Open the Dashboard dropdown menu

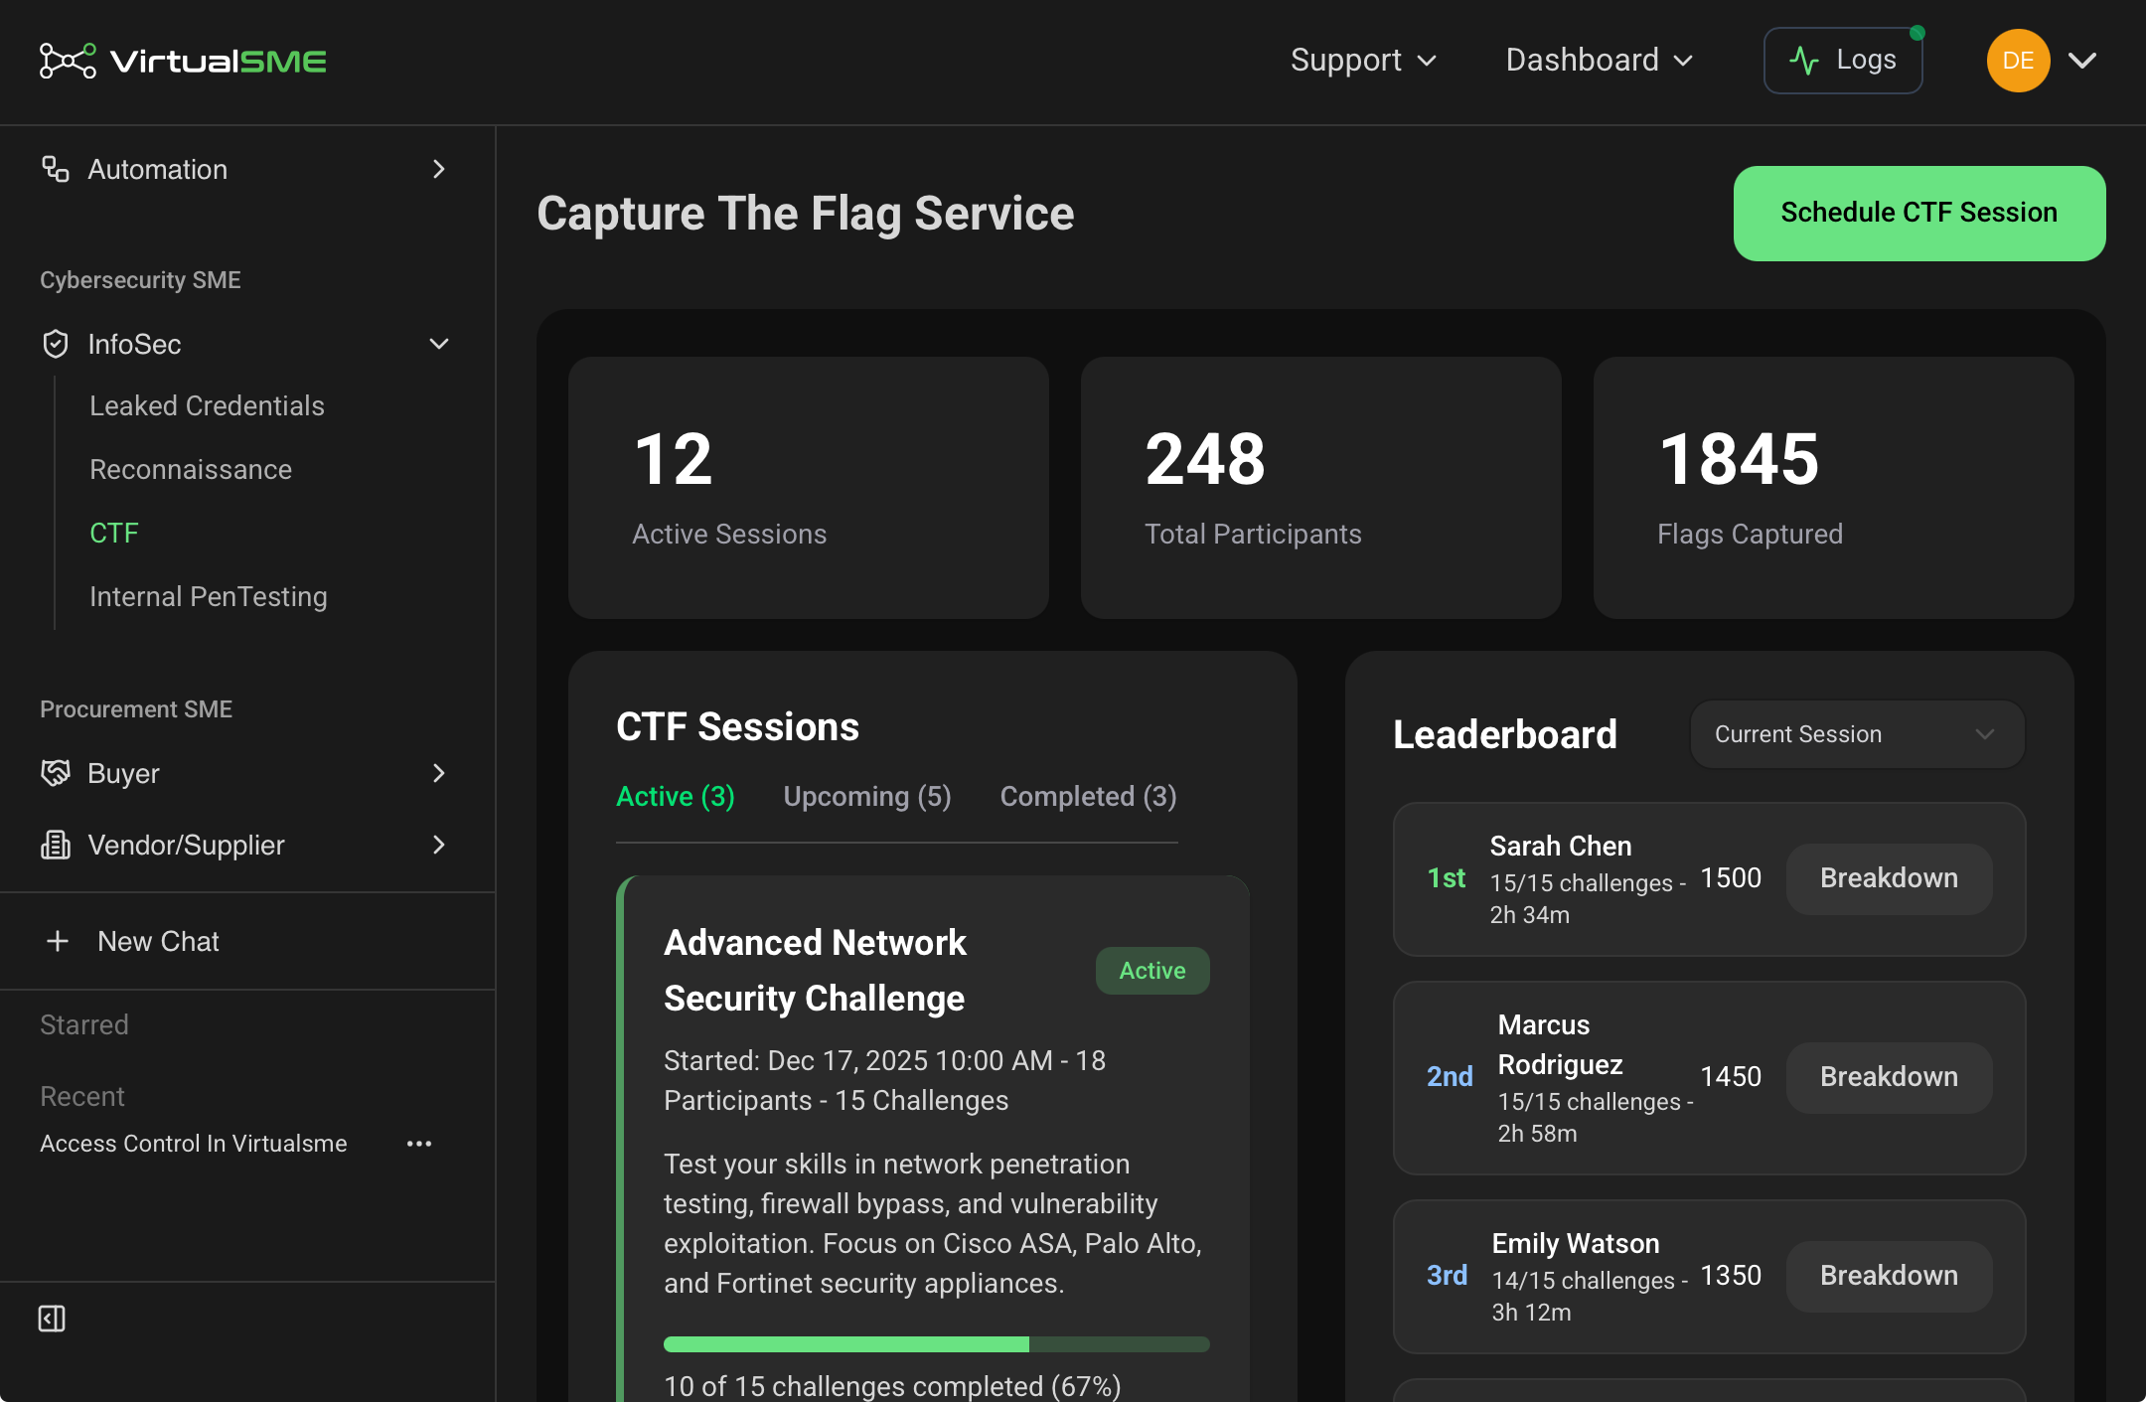point(1600,61)
